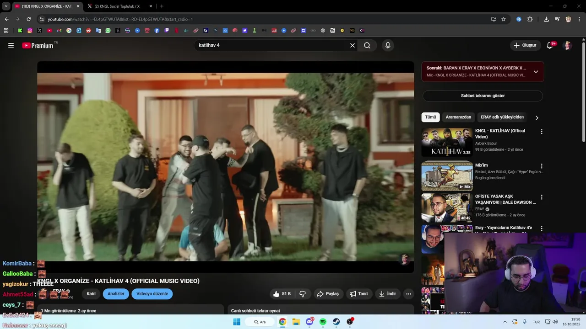Share the video with Paylaş
Screen dimensions: 586x329
pos(328,294)
